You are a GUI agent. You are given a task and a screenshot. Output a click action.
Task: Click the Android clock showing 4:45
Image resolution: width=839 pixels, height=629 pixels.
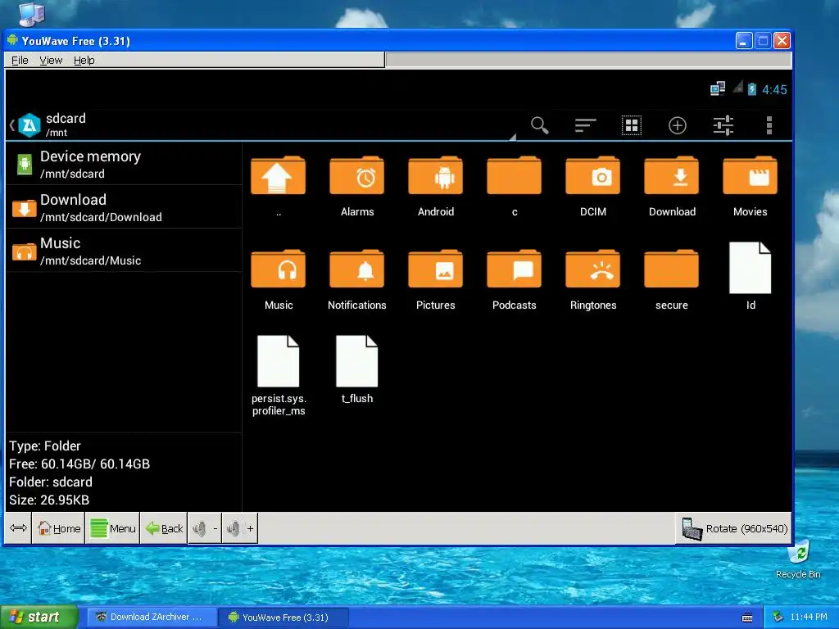[774, 89]
